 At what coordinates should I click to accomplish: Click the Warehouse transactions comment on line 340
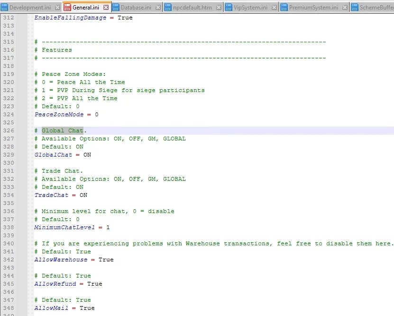(x=214, y=243)
